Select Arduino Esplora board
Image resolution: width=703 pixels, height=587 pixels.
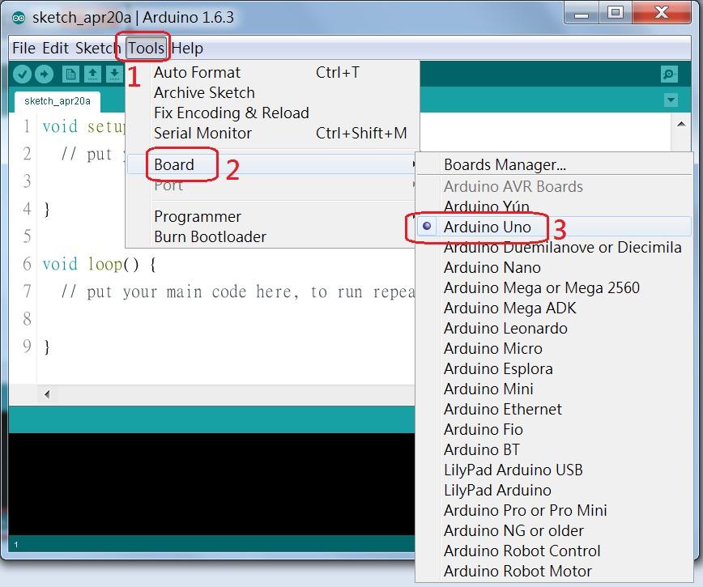click(555, 368)
